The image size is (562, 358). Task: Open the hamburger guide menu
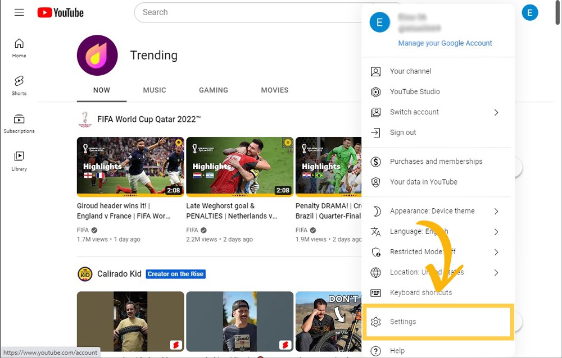point(19,12)
